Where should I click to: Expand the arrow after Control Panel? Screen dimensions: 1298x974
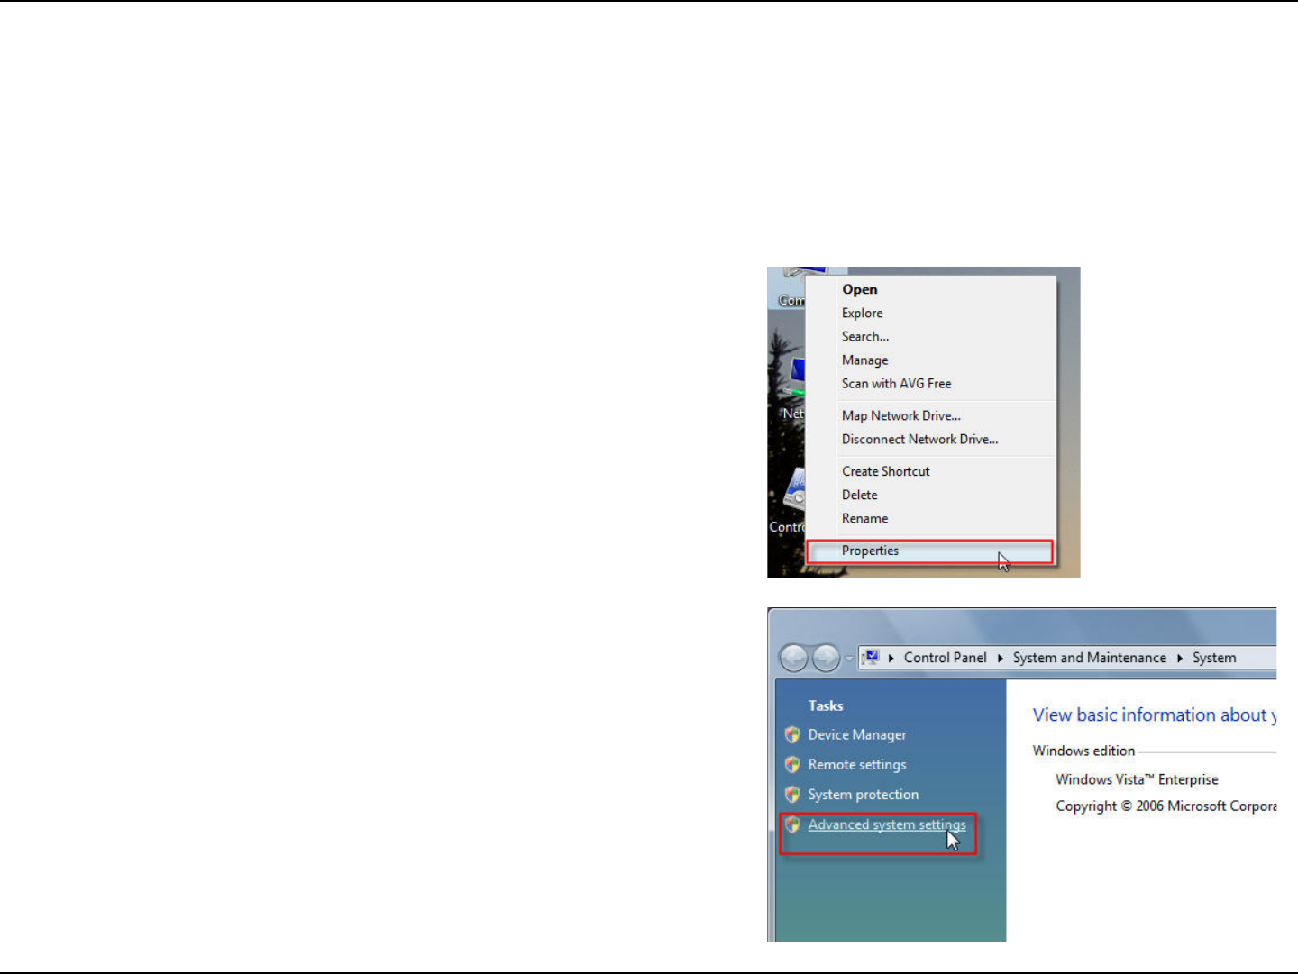[1000, 658]
